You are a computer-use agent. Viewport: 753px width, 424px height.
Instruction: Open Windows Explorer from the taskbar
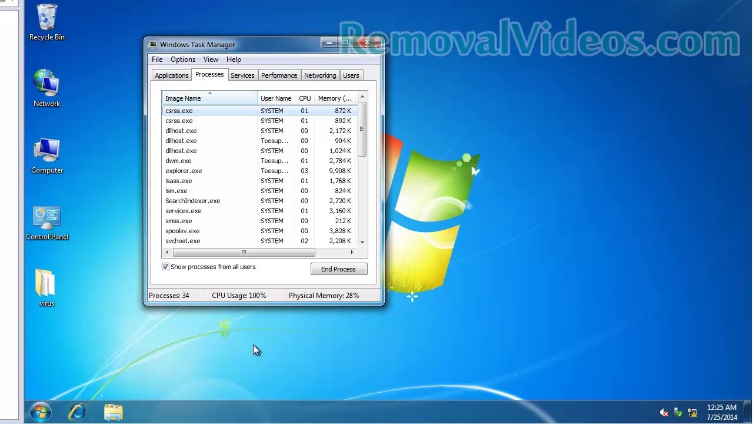pyautogui.click(x=114, y=412)
